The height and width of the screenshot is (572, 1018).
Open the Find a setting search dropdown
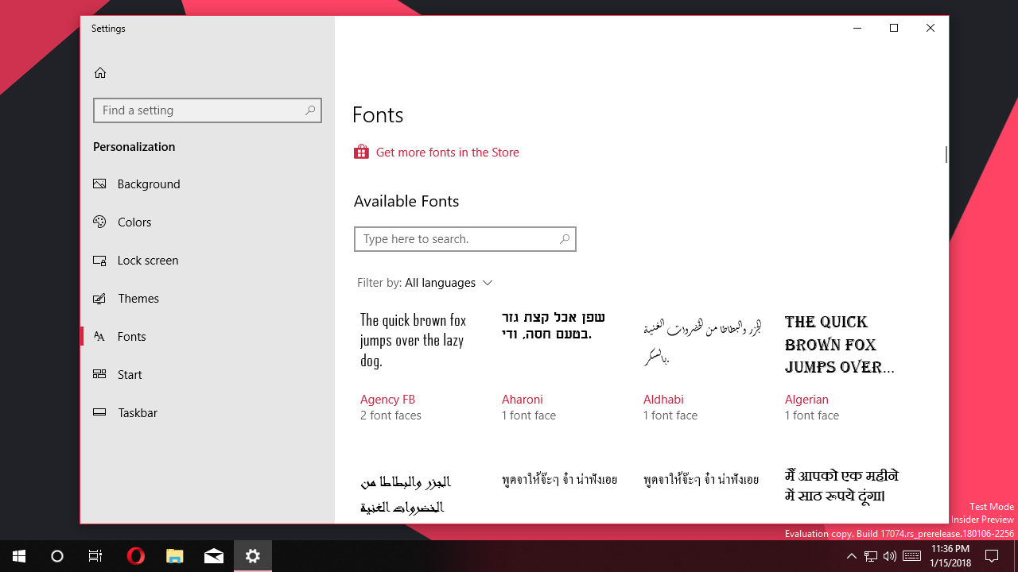[x=207, y=110]
